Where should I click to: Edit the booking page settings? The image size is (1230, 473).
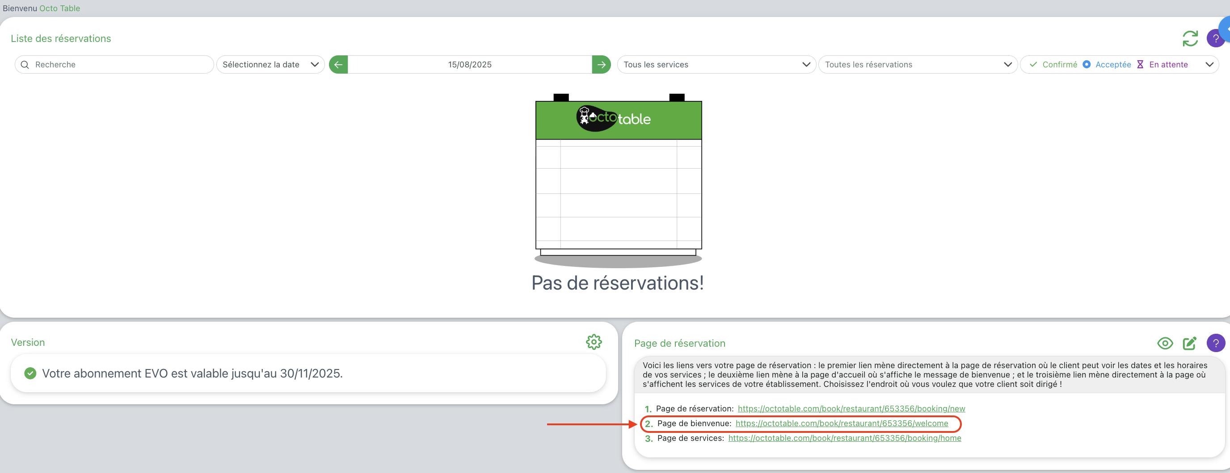[1189, 343]
